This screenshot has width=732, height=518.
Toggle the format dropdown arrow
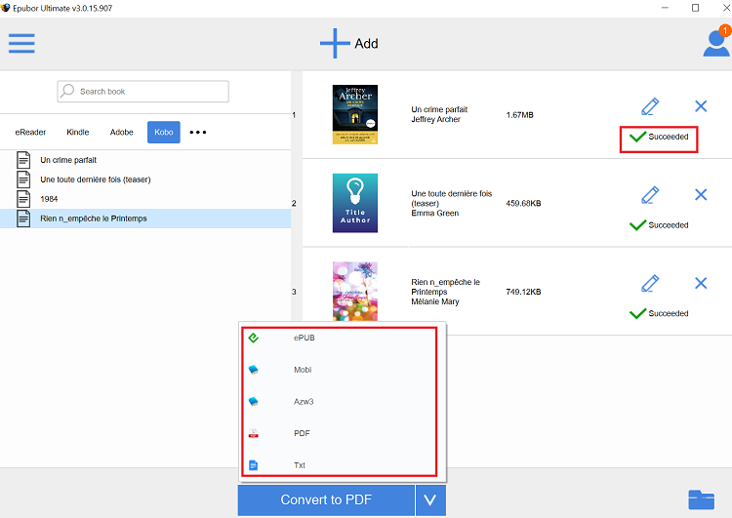(430, 500)
